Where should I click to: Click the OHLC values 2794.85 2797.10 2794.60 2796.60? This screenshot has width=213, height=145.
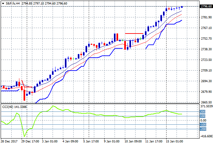click(44, 4)
